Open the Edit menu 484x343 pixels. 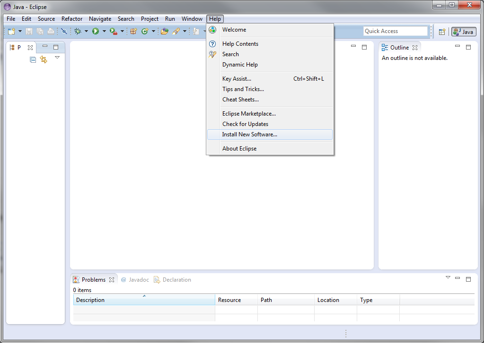26,19
